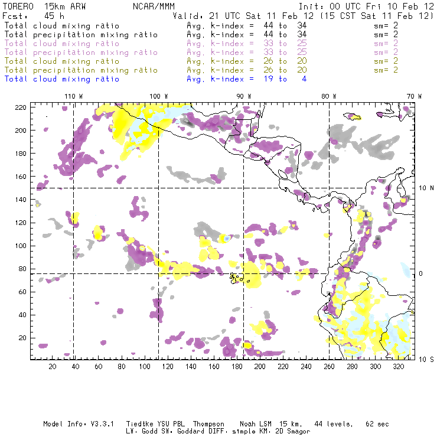Click the 'NCAR/MMM' header label
The height and width of the screenshot is (437, 437).
point(154,6)
